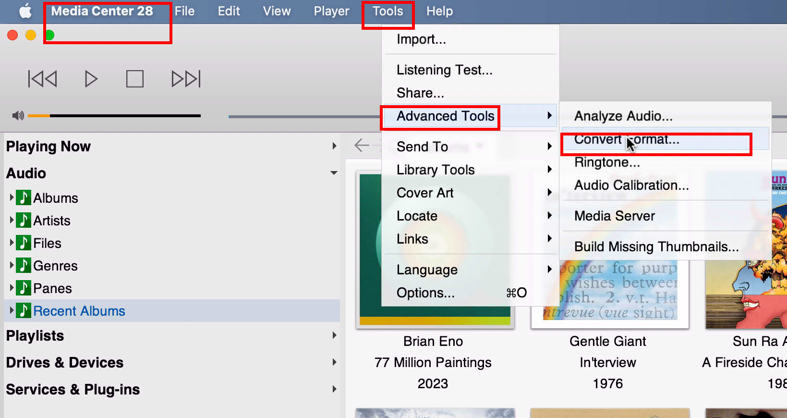
Task: Select Ringtone... from the submenu
Action: [x=665, y=162]
